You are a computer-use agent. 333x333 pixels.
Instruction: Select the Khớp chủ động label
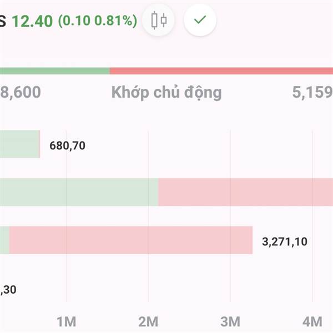pos(167,93)
